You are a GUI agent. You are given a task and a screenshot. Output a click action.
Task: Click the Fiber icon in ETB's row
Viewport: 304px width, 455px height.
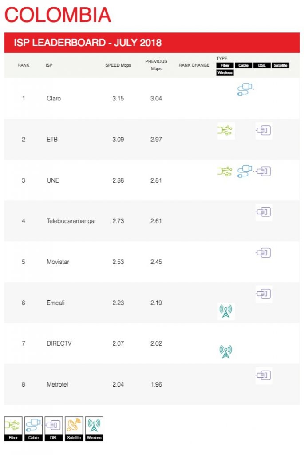tap(225, 131)
